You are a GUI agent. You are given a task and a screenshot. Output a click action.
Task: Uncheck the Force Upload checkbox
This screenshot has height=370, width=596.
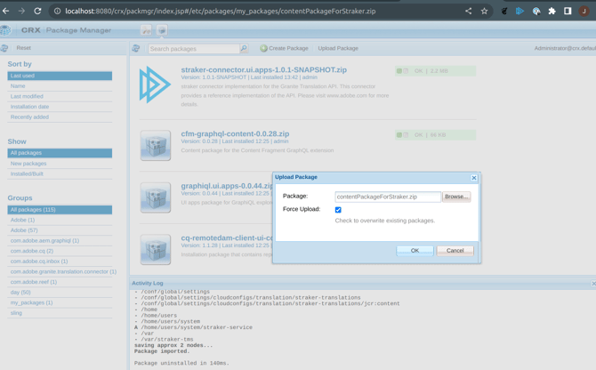[338, 210]
